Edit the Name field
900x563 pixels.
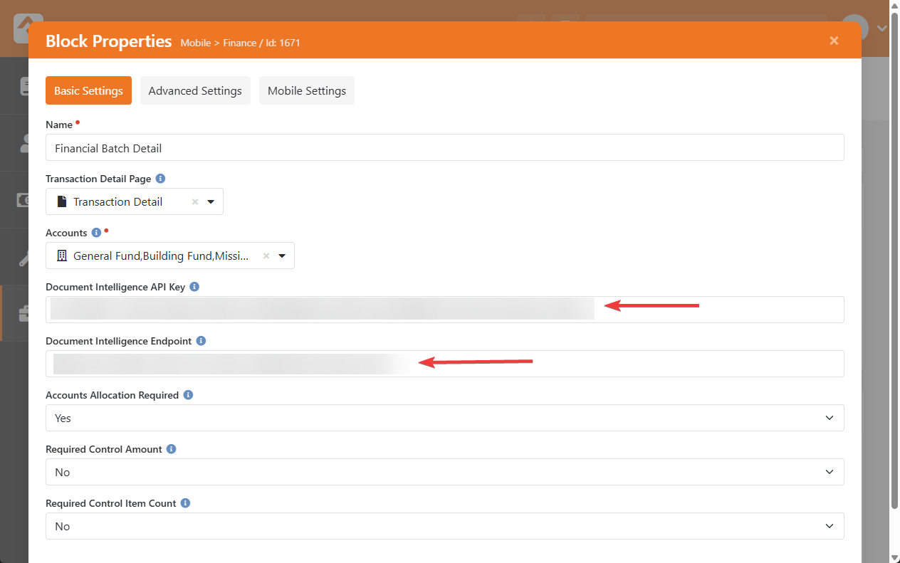[445, 147]
